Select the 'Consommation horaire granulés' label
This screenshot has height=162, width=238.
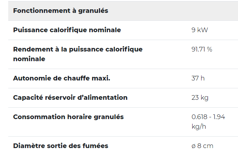tap(68, 117)
